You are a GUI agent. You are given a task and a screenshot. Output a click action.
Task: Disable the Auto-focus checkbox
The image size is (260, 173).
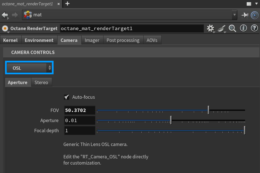click(x=67, y=97)
